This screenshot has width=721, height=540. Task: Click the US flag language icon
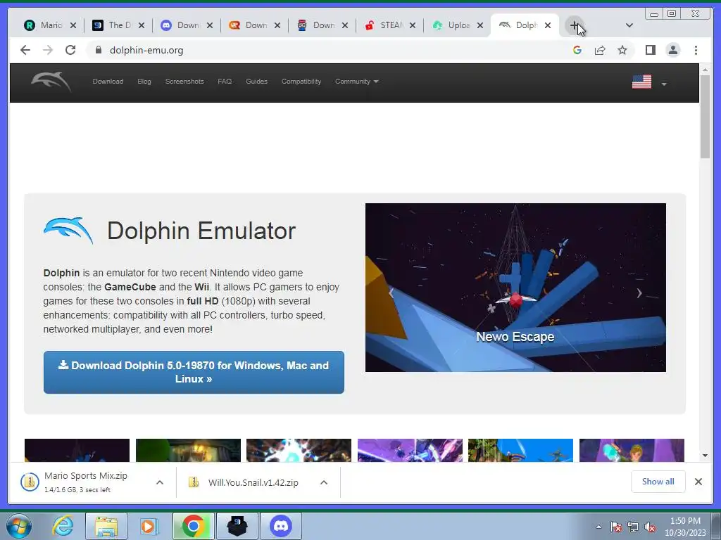tap(642, 82)
